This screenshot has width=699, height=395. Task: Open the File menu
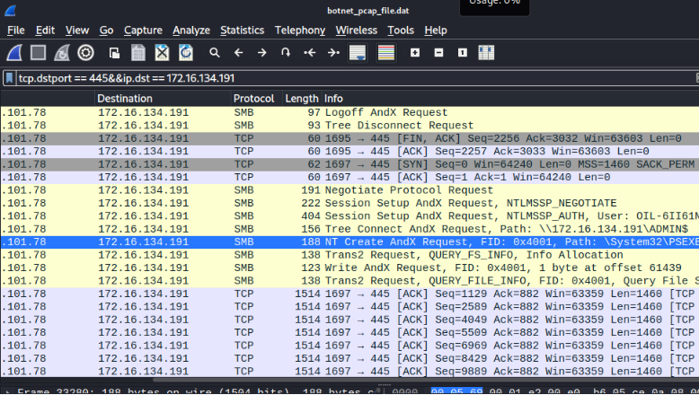click(16, 31)
